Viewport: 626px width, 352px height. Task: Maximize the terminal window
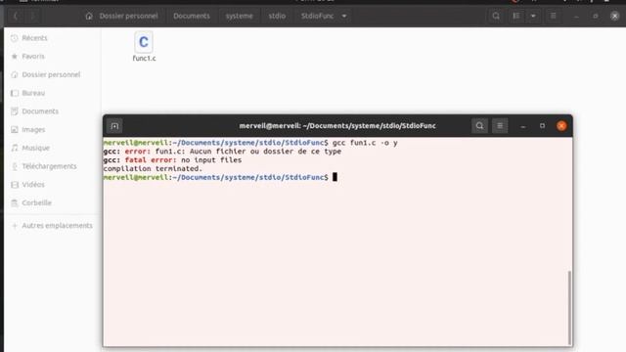pos(542,126)
